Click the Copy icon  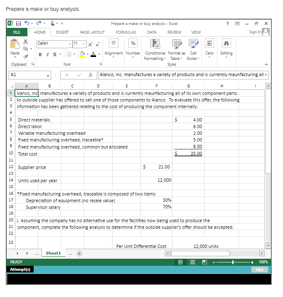tap(25, 49)
